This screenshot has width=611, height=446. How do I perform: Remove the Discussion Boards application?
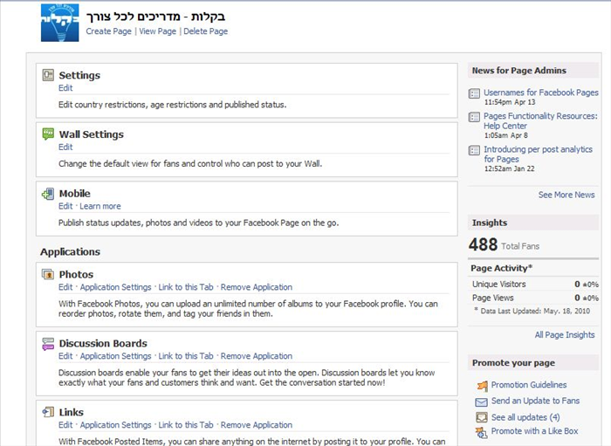(257, 356)
